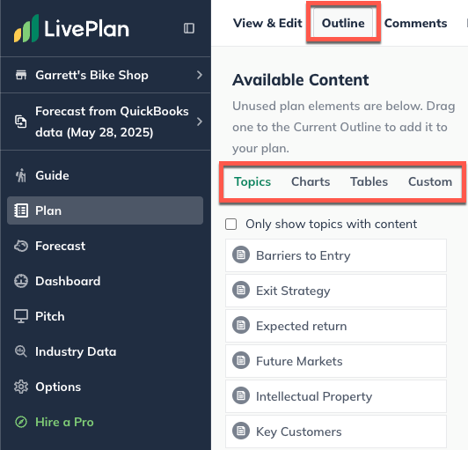Click the Options gear icon
This screenshot has width=468, height=450.
tap(21, 387)
